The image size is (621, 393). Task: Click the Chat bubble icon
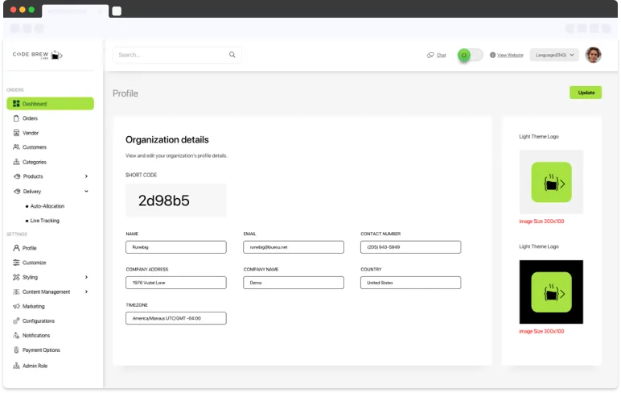(430, 55)
